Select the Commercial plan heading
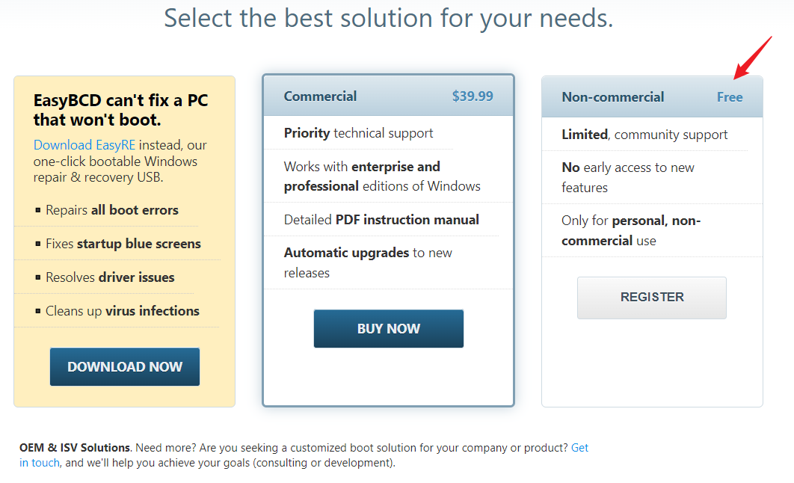The height and width of the screenshot is (483, 794). pyautogui.click(x=320, y=96)
